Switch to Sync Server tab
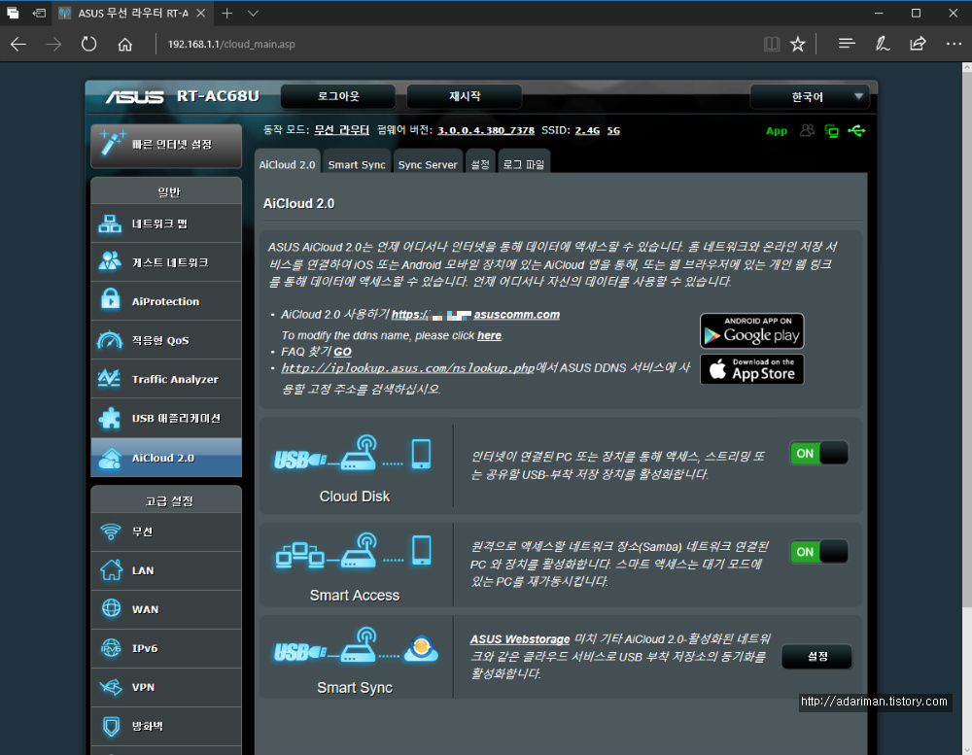This screenshot has width=972, height=755. [x=428, y=164]
